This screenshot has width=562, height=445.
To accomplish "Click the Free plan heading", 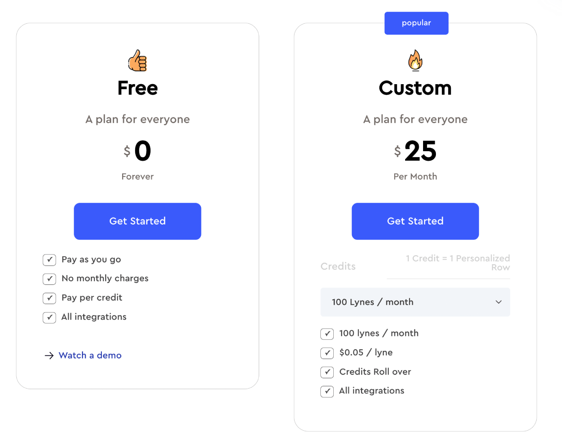I will tap(137, 88).
